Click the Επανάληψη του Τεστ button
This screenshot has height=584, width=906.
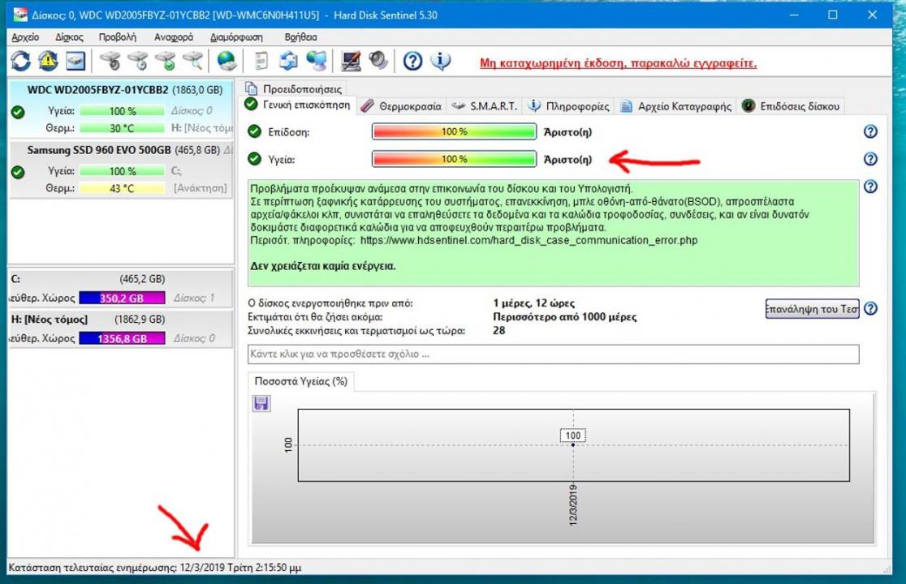click(x=813, y=309)
